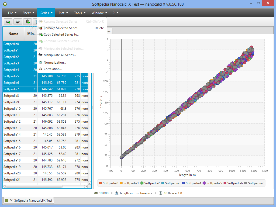
Task: Click the Normalization icon
Action: (40, 63)
